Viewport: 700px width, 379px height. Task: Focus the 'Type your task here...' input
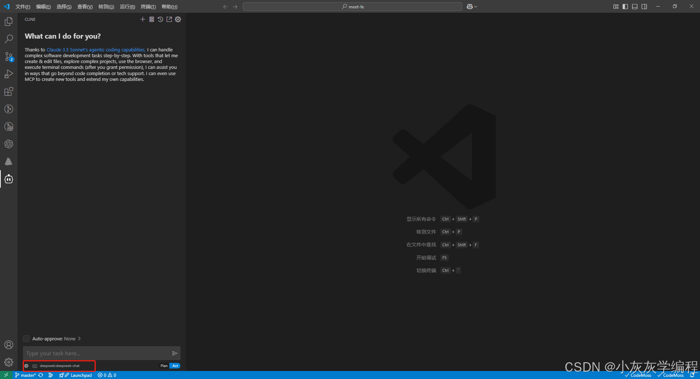97,353
